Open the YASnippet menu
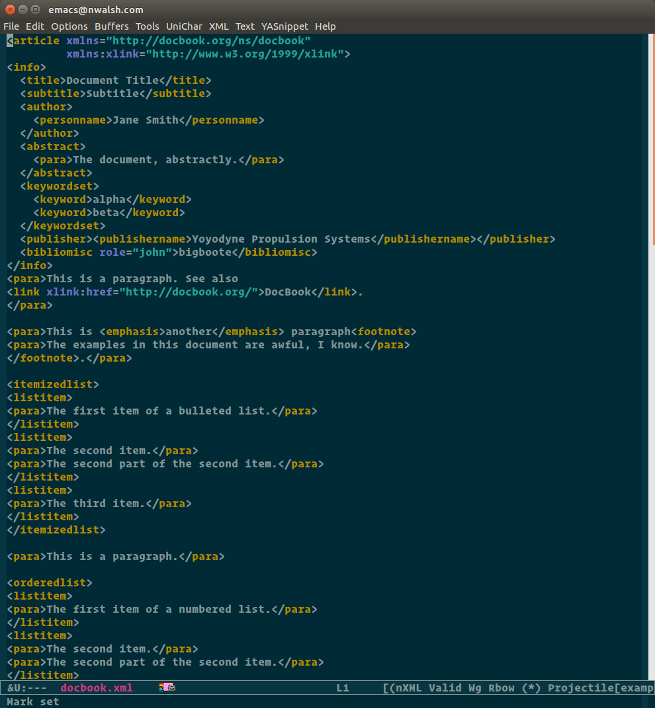 point(284,26)
